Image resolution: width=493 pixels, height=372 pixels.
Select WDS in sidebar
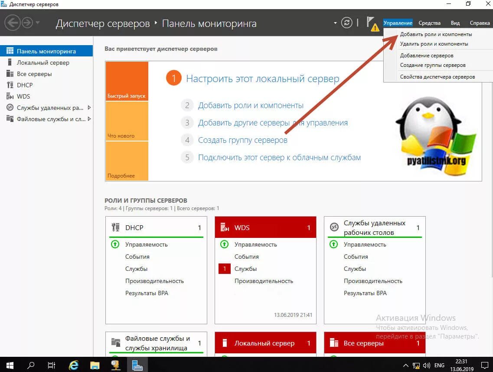coord(46,96)
